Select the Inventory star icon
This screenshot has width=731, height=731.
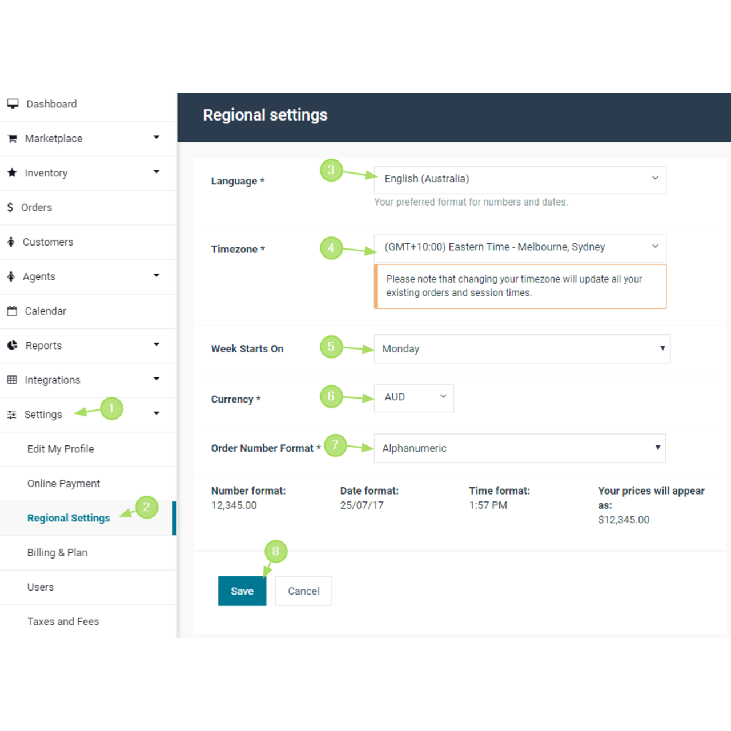click(12, 172)
